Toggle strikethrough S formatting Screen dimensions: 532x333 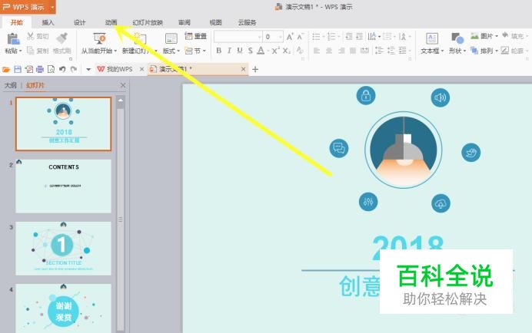pos(251,51)
